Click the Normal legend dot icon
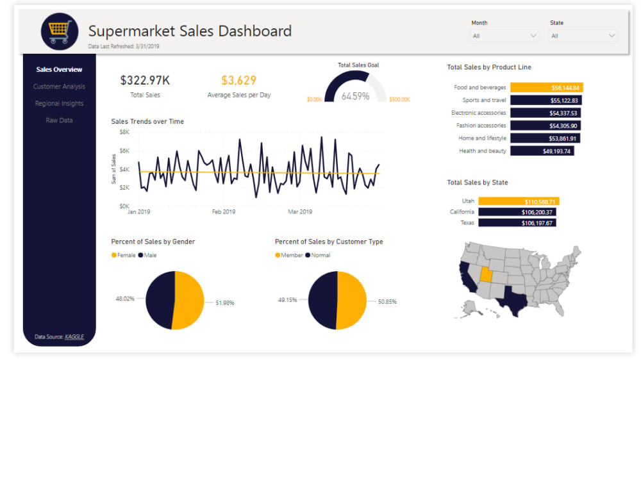The image size is (641, 480). 307,254
